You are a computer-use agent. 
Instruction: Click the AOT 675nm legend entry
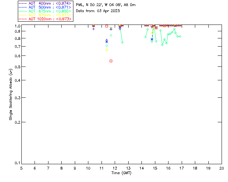pos(45,11)
